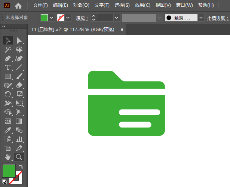Select the Magic Wand tool
This screenshot has width=230, height=187.
click(7, 50)
